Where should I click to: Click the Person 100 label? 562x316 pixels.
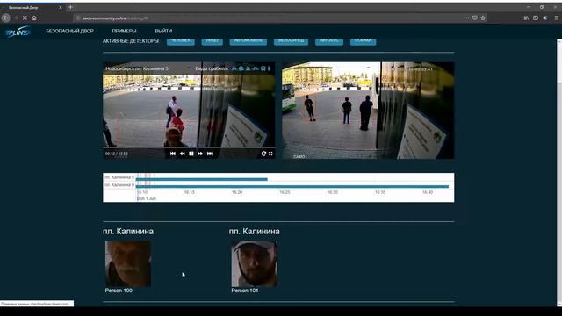pyautogui.click(x=119, y=291)
